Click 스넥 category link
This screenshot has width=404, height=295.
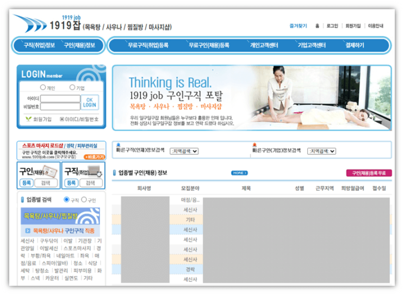pos(35,278)
